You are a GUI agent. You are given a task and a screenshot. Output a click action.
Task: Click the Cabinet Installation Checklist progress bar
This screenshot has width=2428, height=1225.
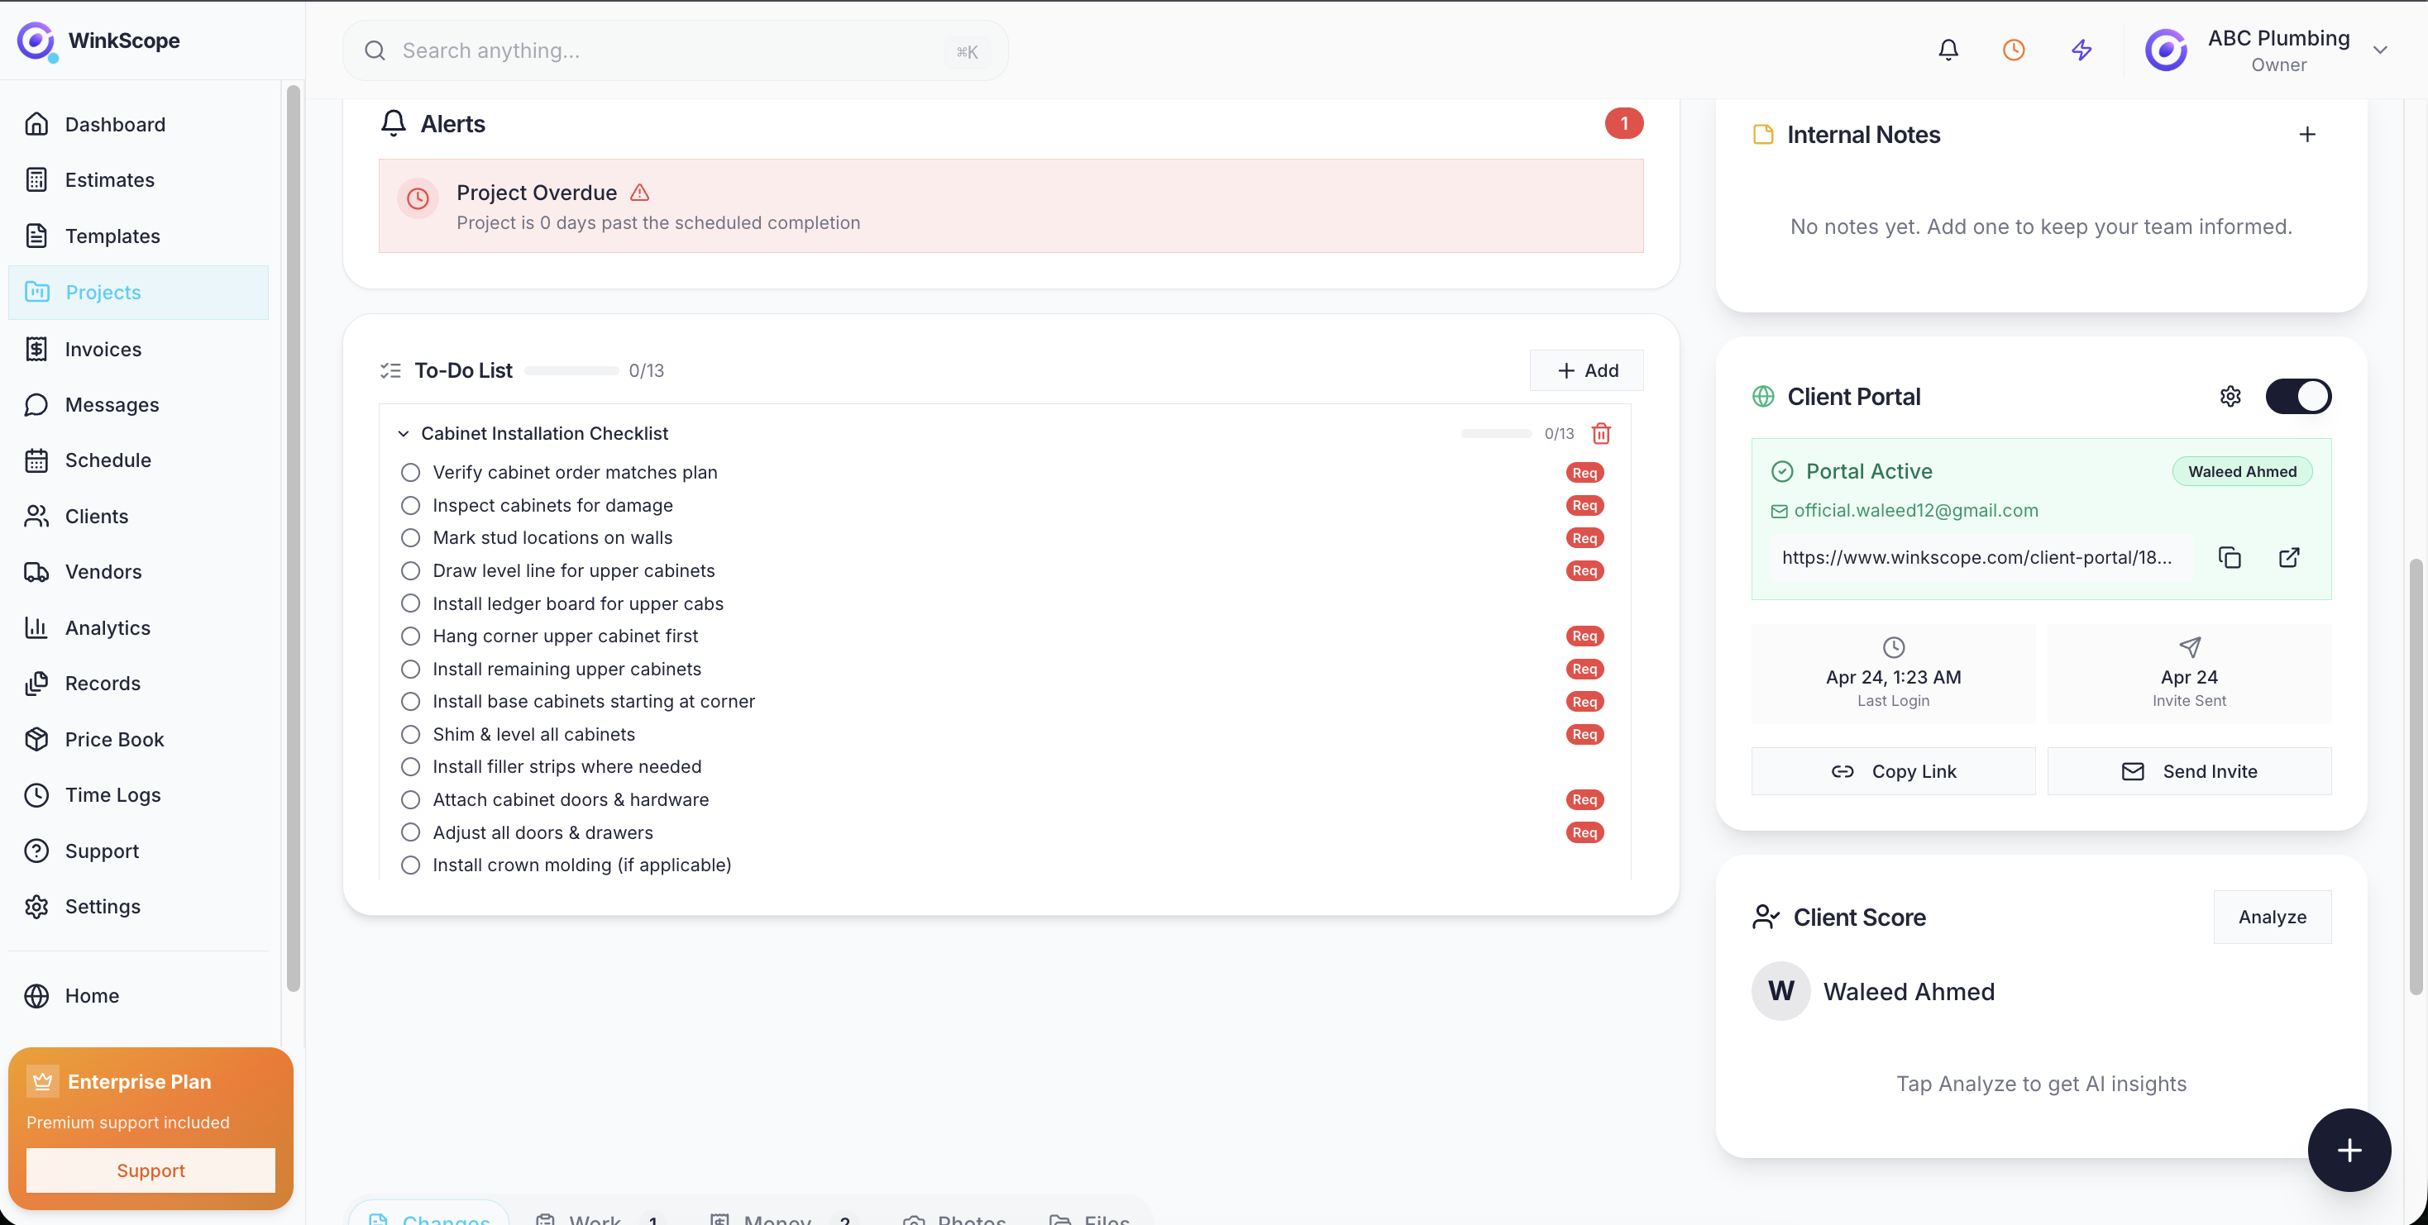1496,433
